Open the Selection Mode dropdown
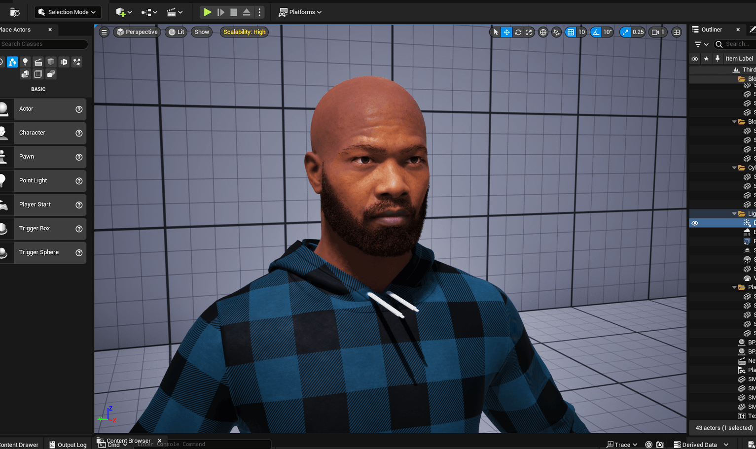Image resolution: width=756 pixels, height=449 pixels. [67, 12]
